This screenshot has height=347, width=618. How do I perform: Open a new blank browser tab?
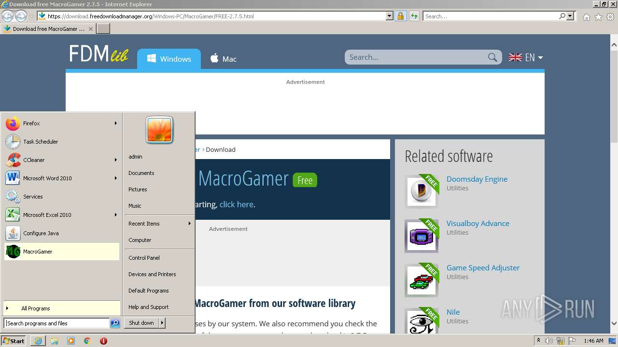(103, 29)
